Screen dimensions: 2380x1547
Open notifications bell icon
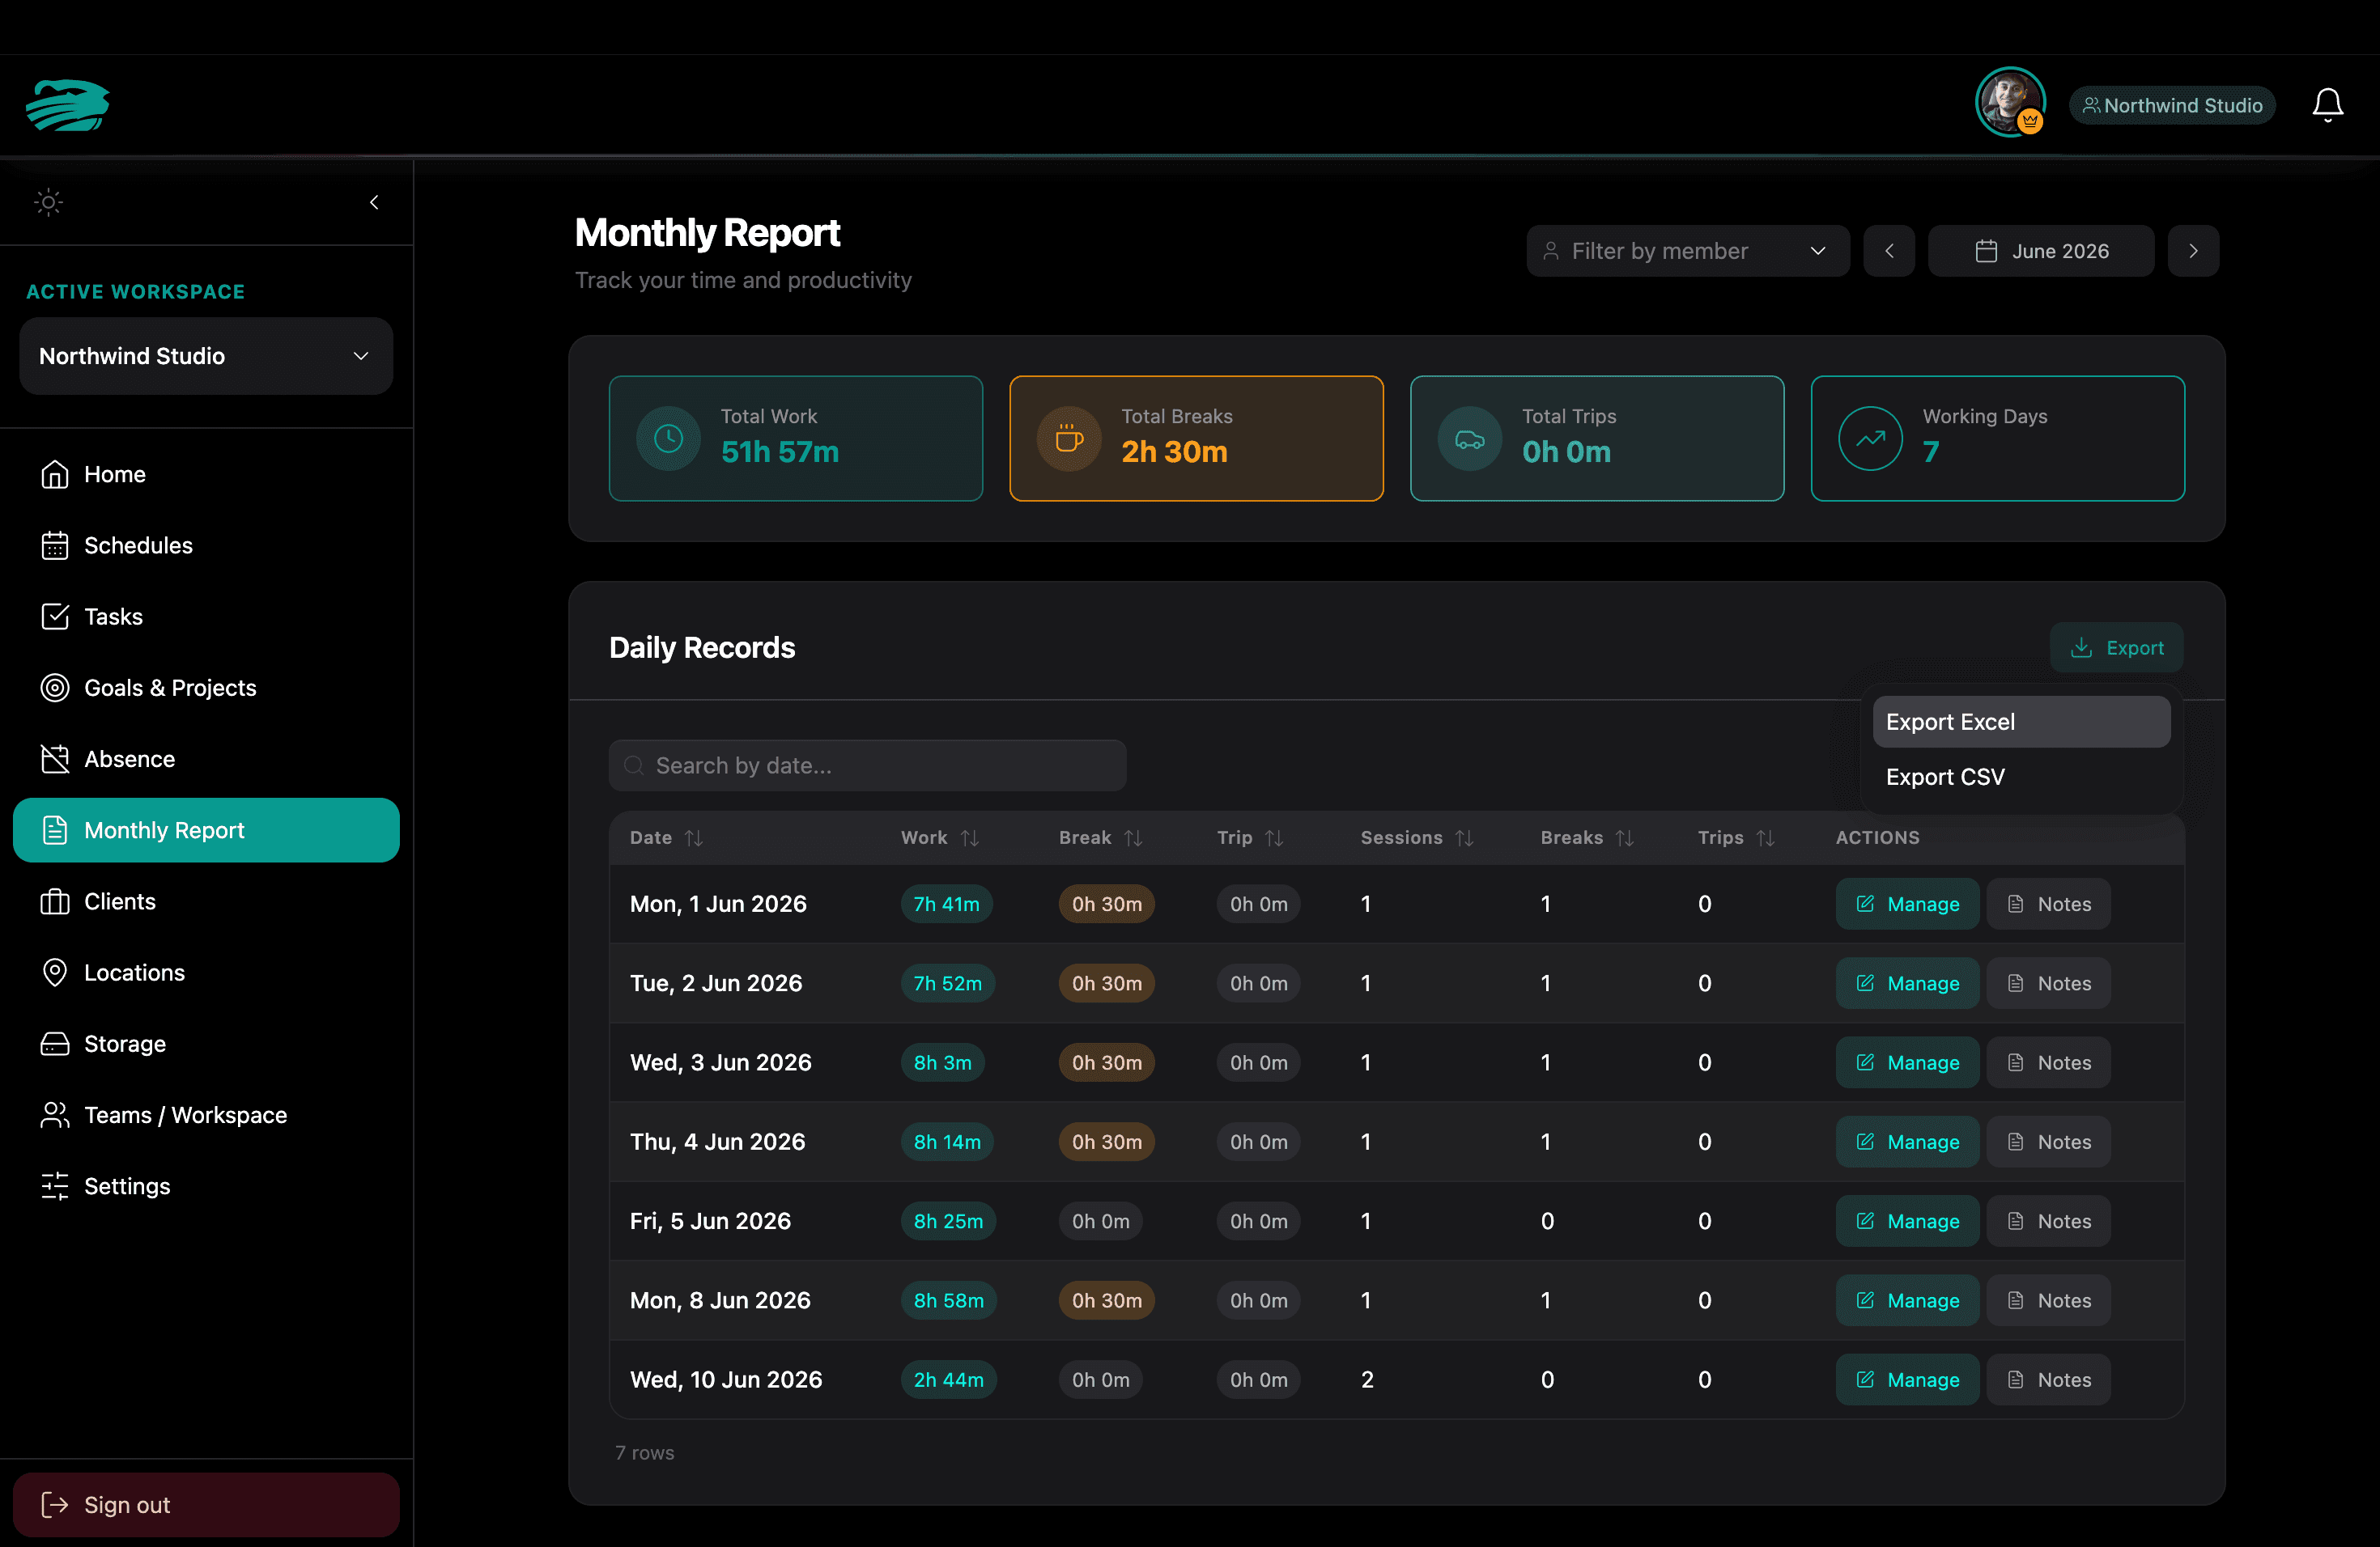2327,105
